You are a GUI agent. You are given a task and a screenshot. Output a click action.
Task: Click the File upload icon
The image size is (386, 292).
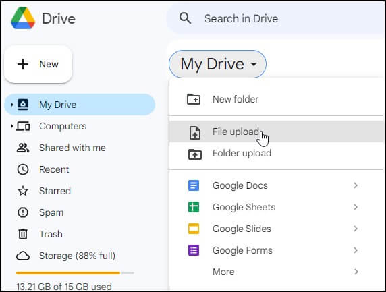(x=195, y=133)
